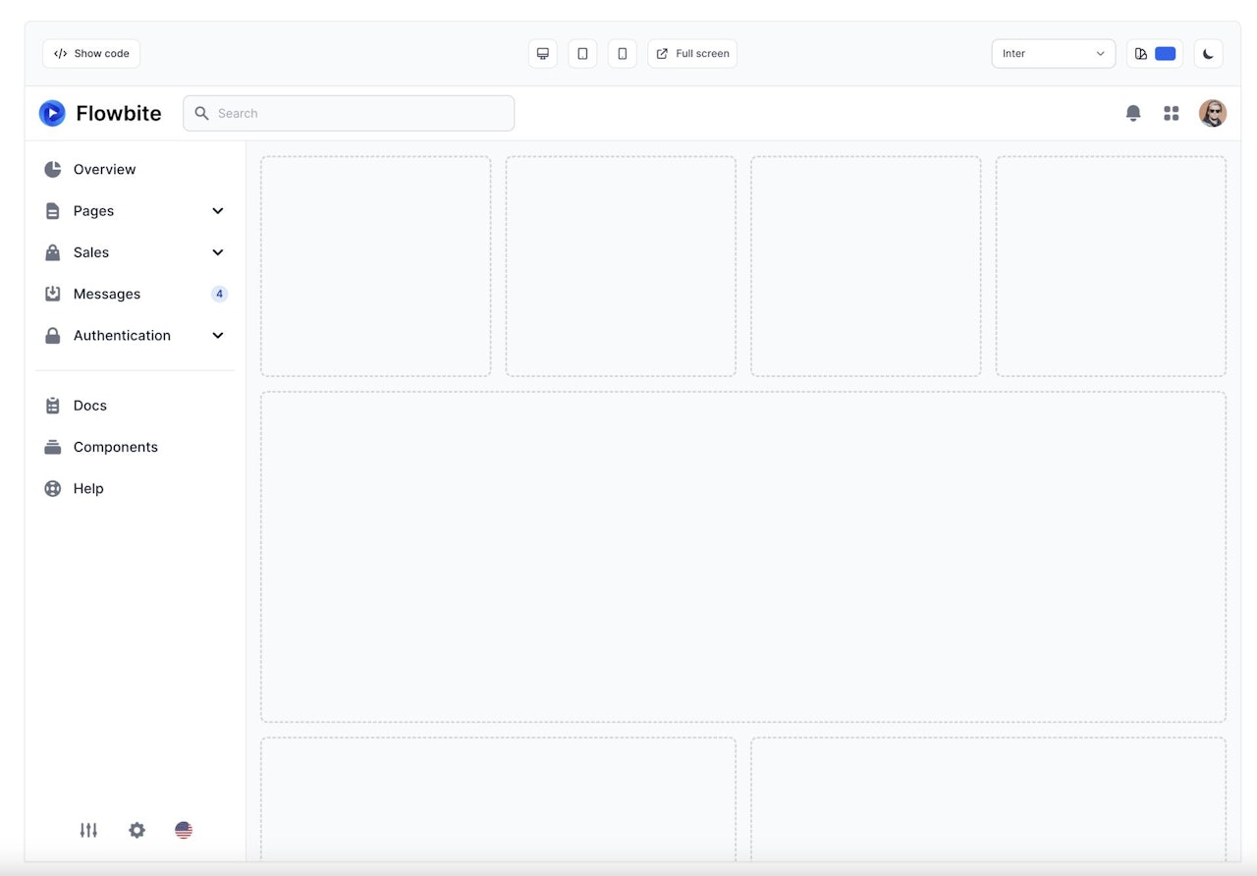Expand the Pages section
The image size is (1257, 876).
point(217,210)
